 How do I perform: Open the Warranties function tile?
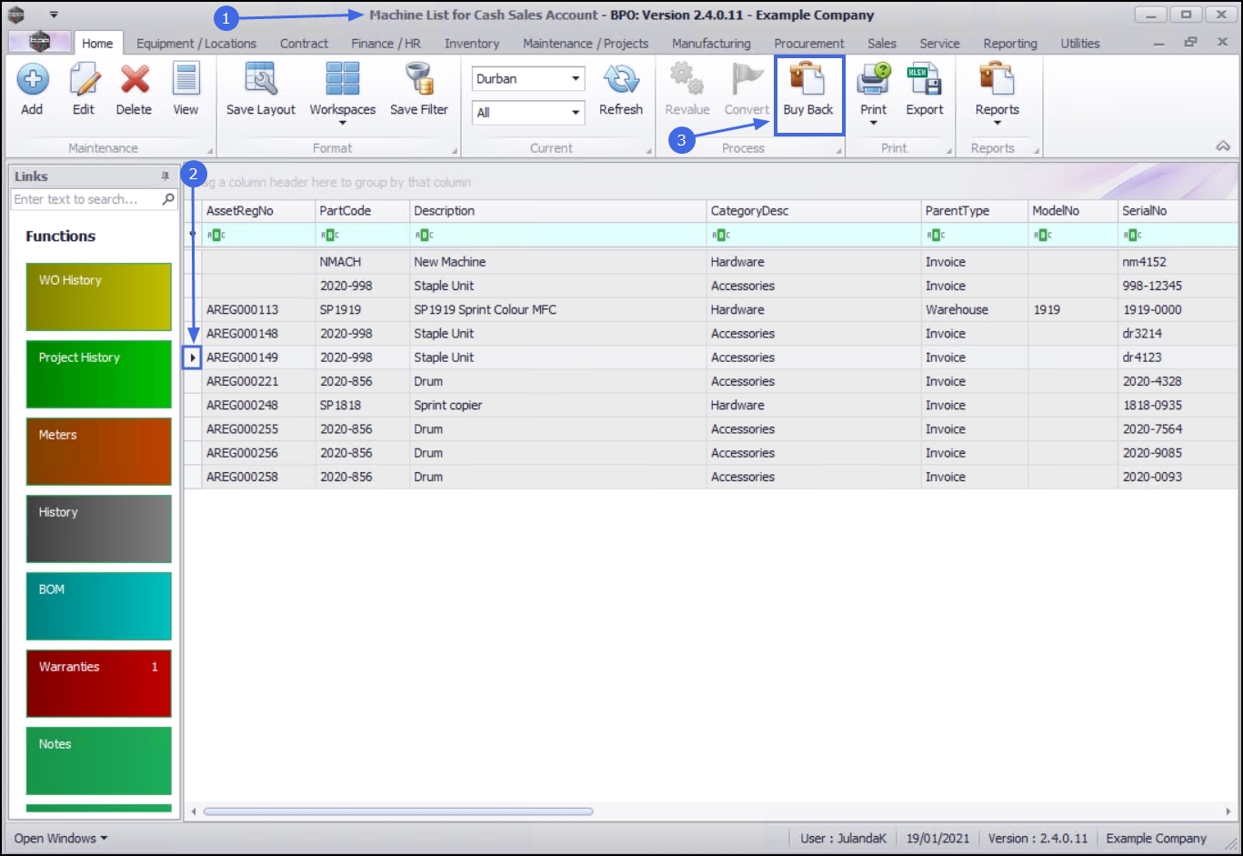[99, 684]
